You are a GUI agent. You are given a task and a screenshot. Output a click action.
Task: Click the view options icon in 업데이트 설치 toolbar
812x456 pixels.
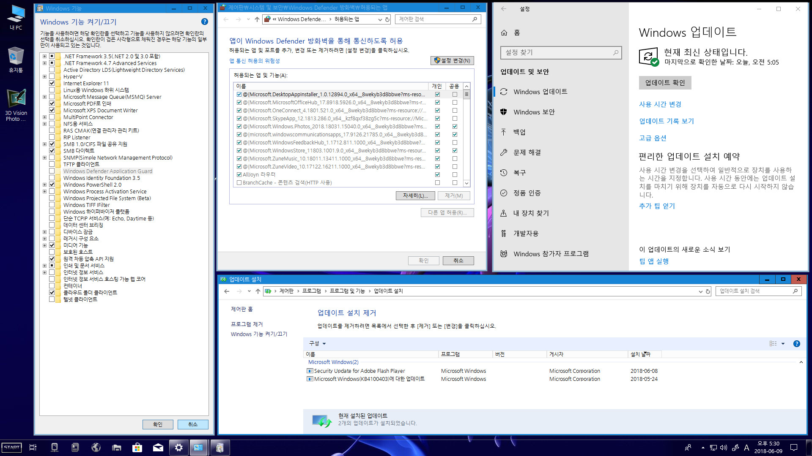coord(773,344)
